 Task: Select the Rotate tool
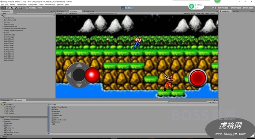coord(12,8)
